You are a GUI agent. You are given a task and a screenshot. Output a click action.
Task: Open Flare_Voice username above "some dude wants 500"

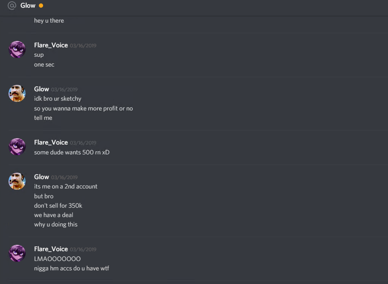pos(51,142)
